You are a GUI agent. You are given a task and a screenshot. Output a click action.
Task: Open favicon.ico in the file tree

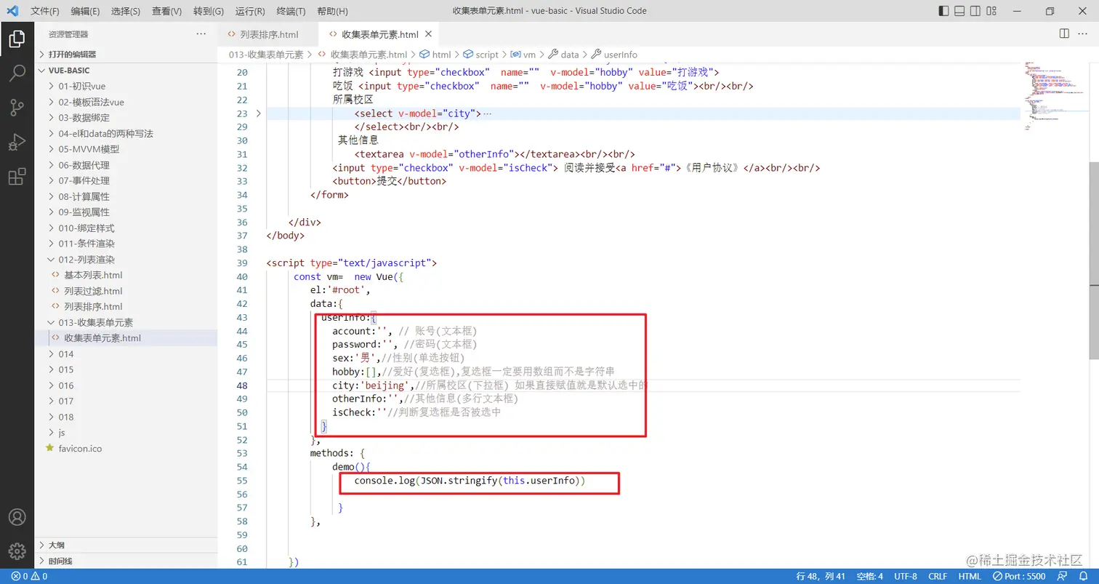80,449
